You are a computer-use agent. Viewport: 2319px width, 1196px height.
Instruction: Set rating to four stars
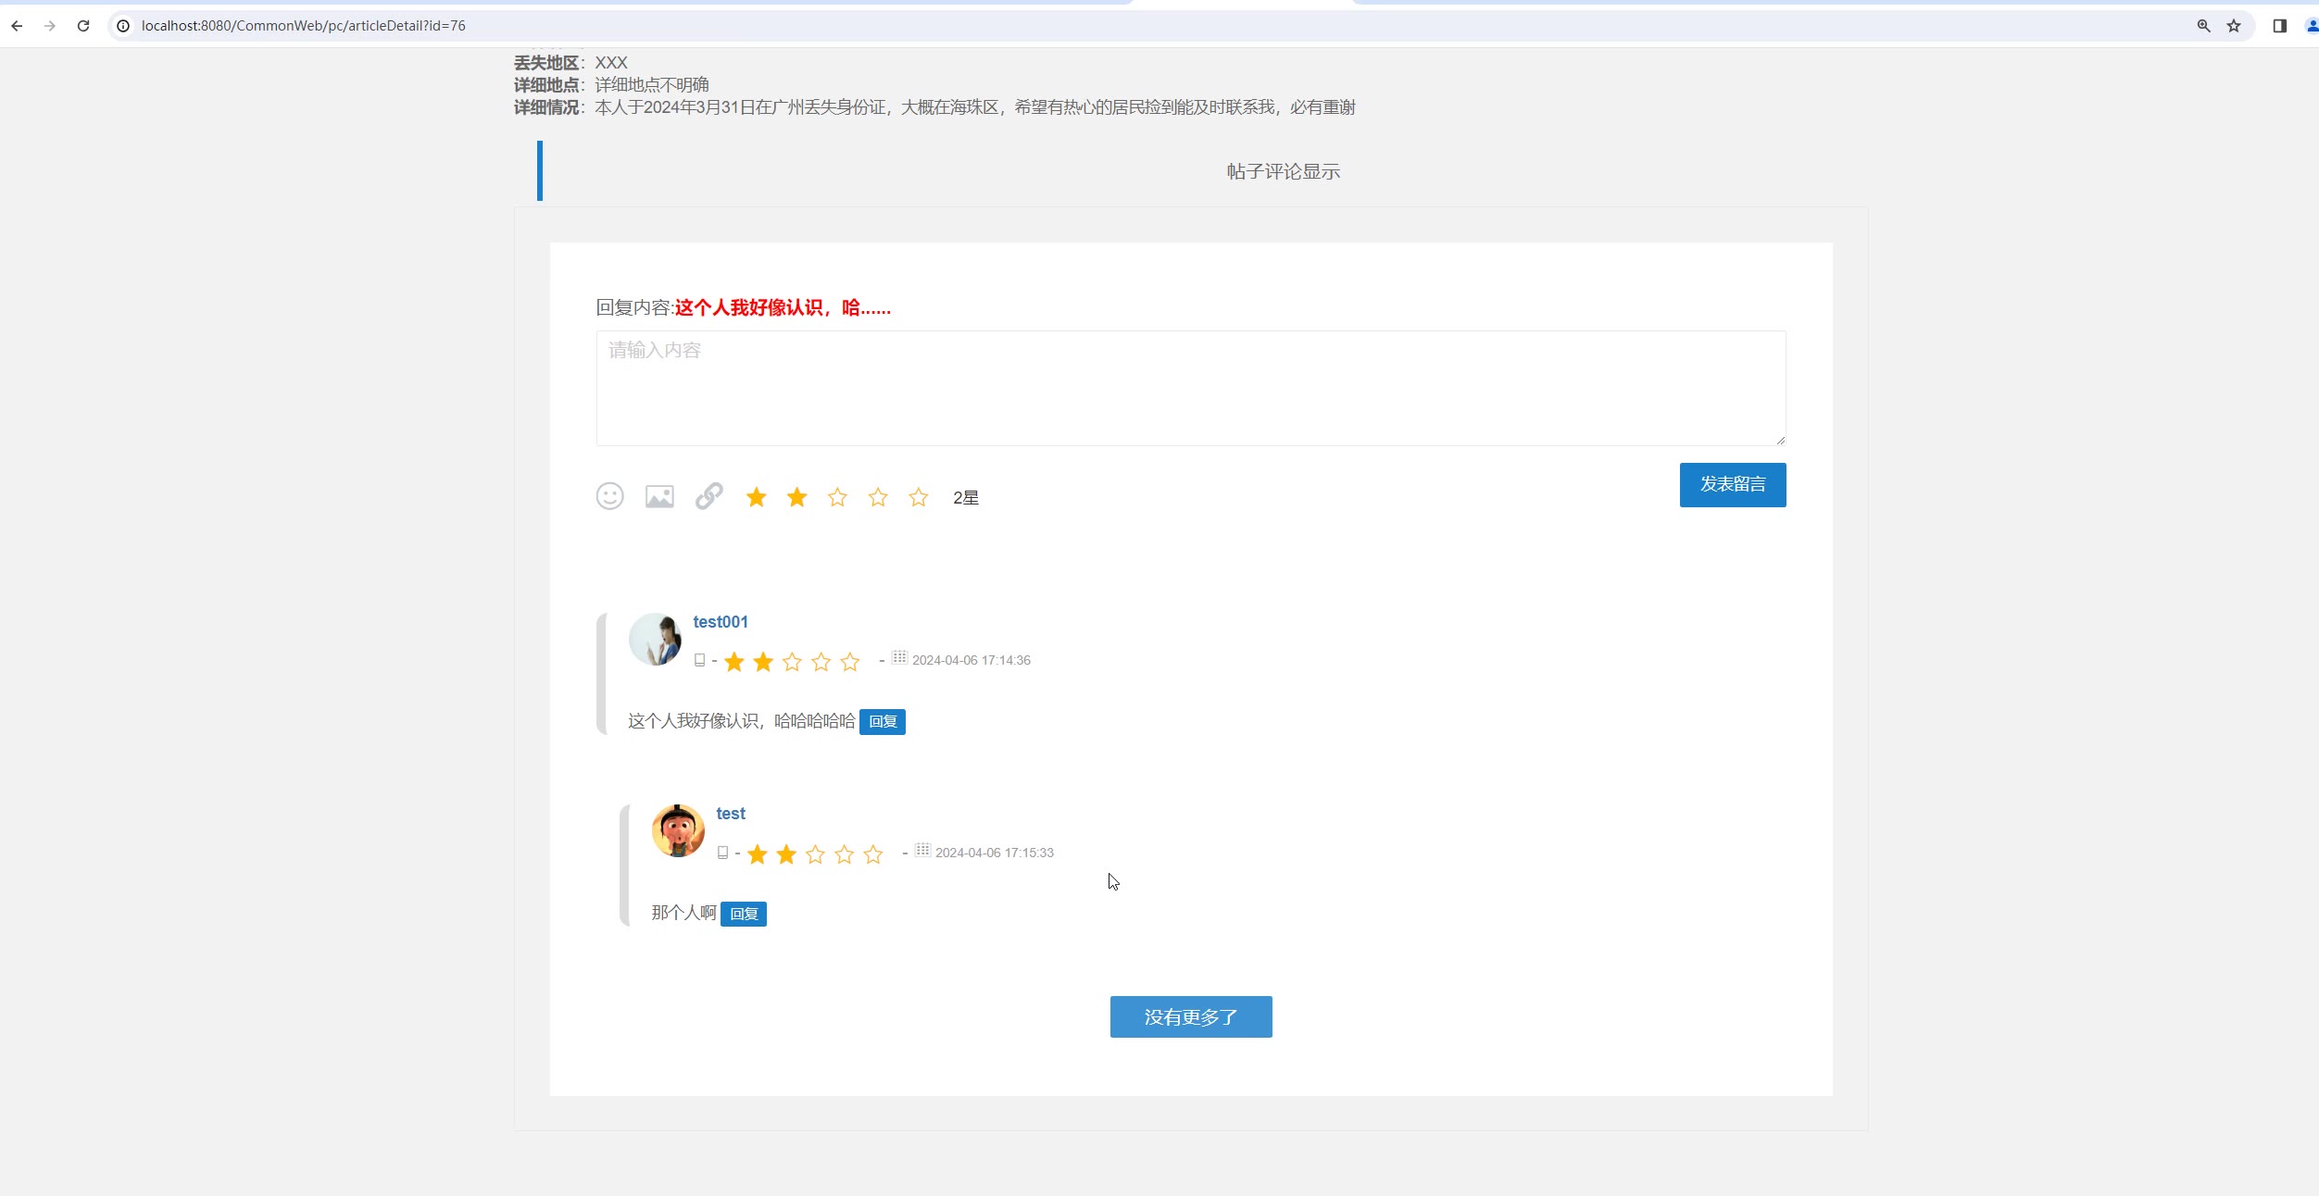(x=878, y=498)
